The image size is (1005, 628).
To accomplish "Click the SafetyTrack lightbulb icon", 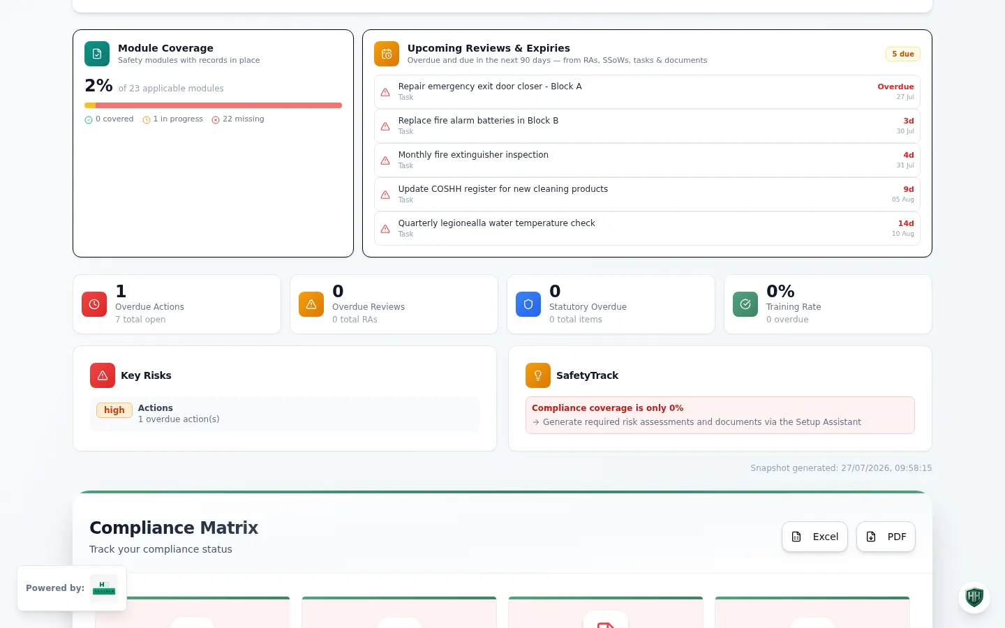I will click(x=538, y=375).
